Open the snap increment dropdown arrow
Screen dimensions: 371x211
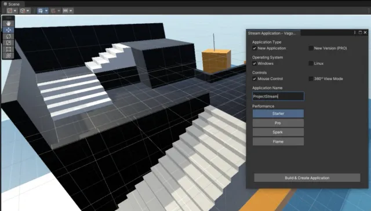coord(71,10)
